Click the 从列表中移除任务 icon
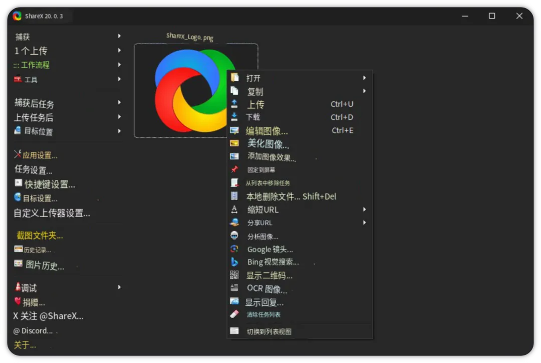The height and width of the screenshot is (363, 541). point(234,183)
